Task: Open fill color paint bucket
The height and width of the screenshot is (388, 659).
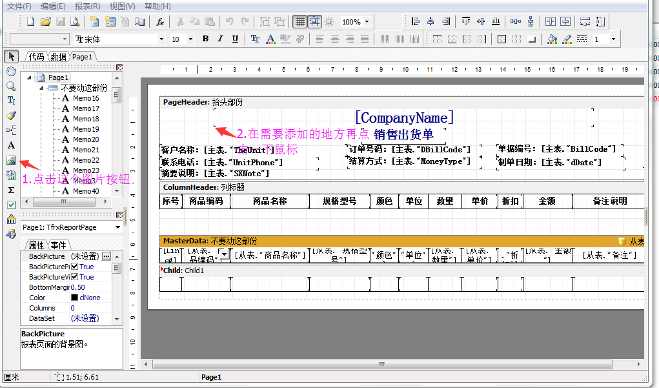Action: pyautogui.click(x=553, y=39)
